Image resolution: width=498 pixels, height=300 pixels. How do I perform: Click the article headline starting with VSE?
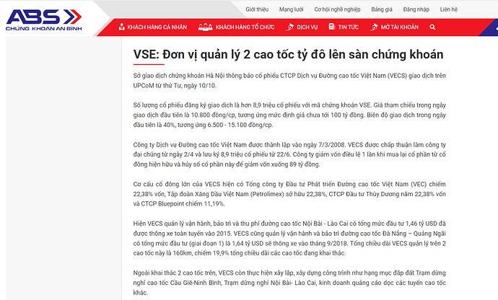pyautogui.click(x=288, y=55)
